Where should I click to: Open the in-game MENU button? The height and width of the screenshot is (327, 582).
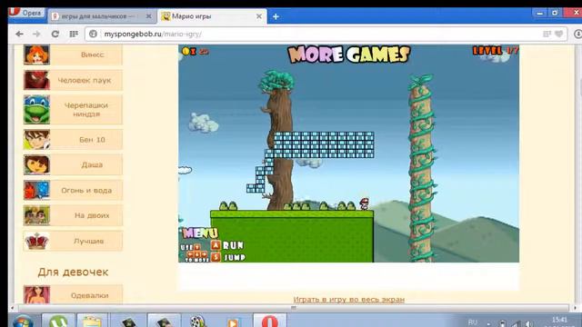[200, 233]
